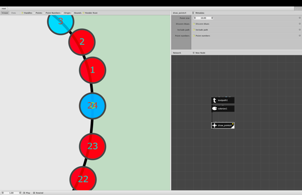Image resolution: width=302 pixels, height=195 pixels.
Task: Click point circle number 2 in viewer
Action: click(x=82, y=42)
